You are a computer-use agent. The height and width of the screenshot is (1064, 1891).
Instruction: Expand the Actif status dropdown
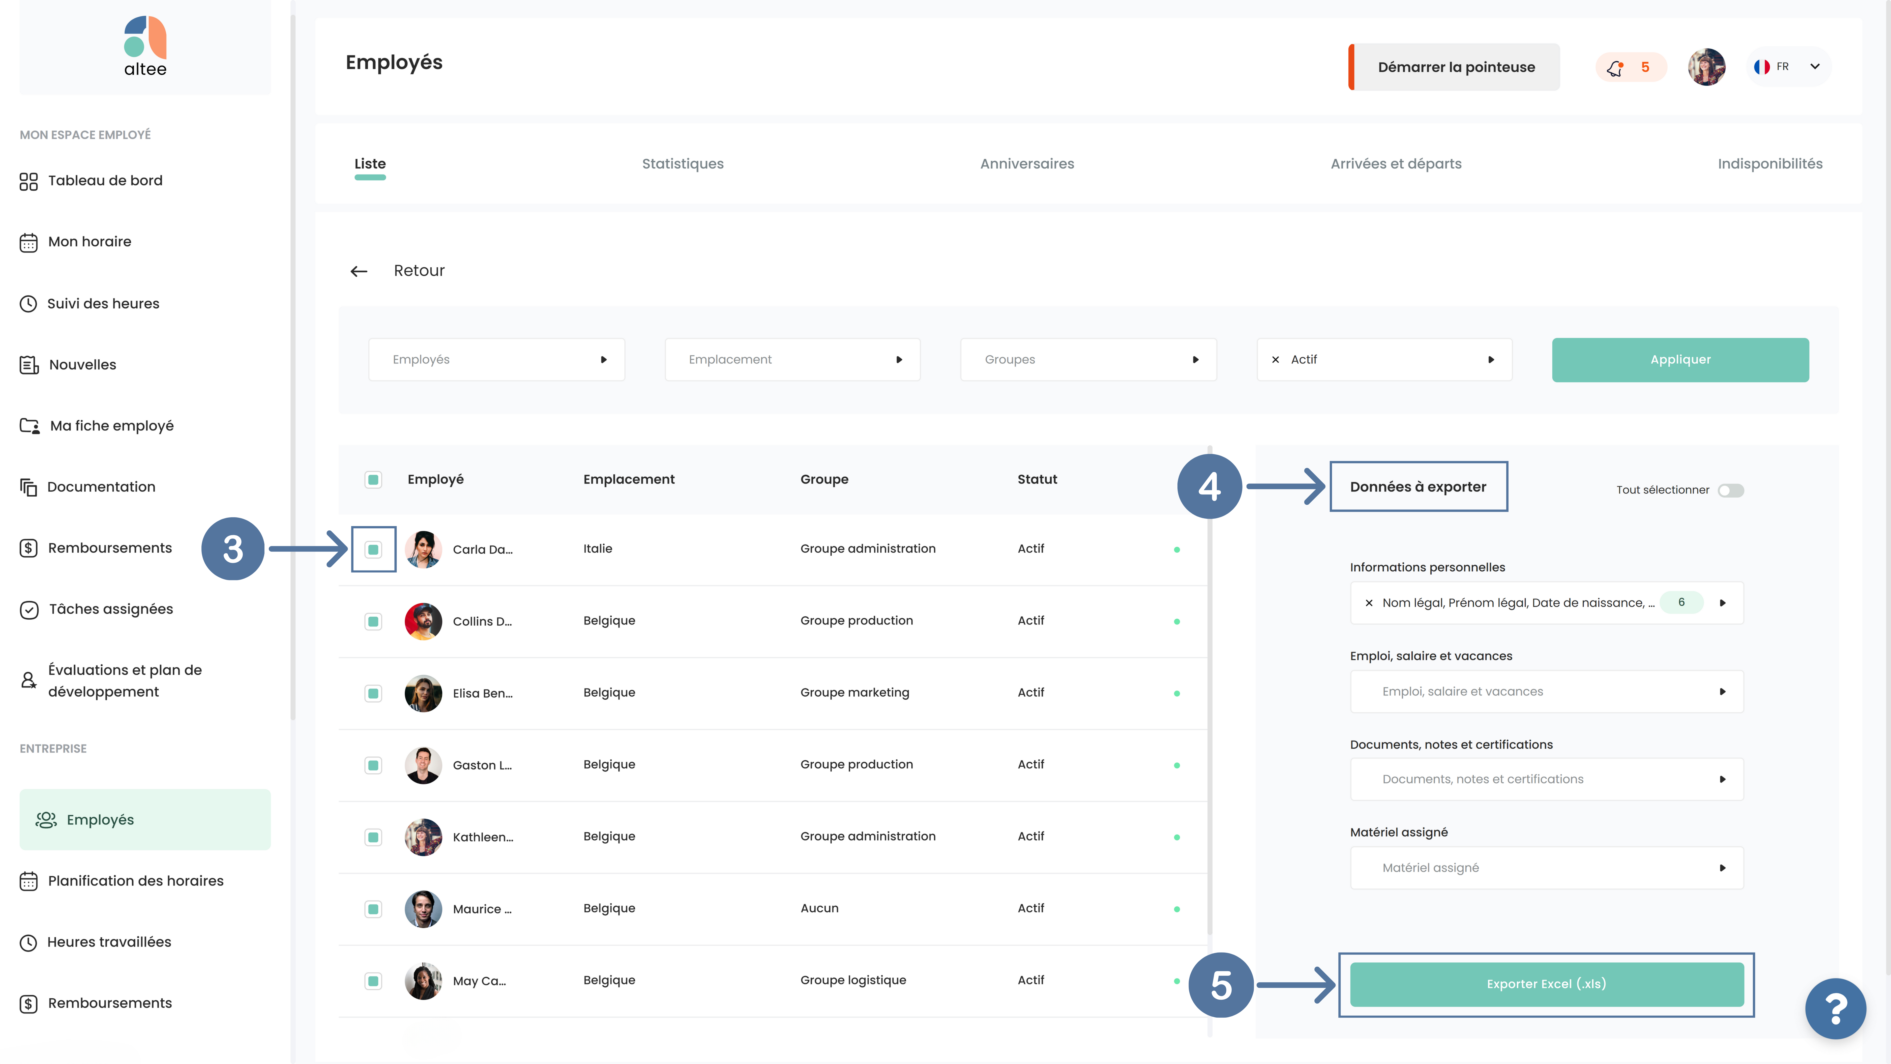pyautogui.click(x=1491, y=360)
